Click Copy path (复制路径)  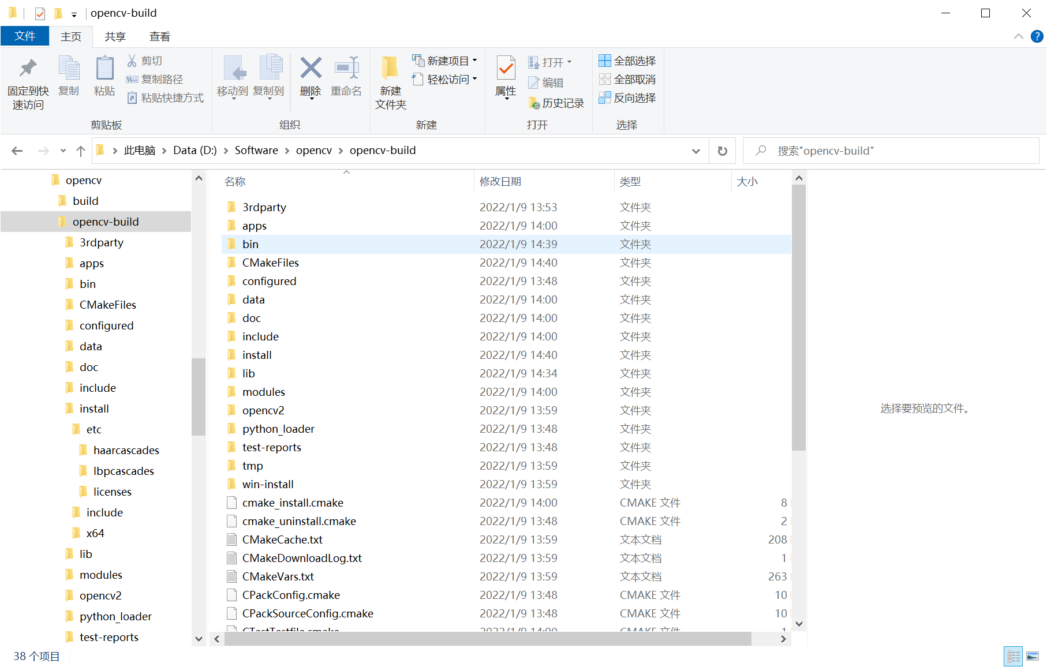pos(154,79)
